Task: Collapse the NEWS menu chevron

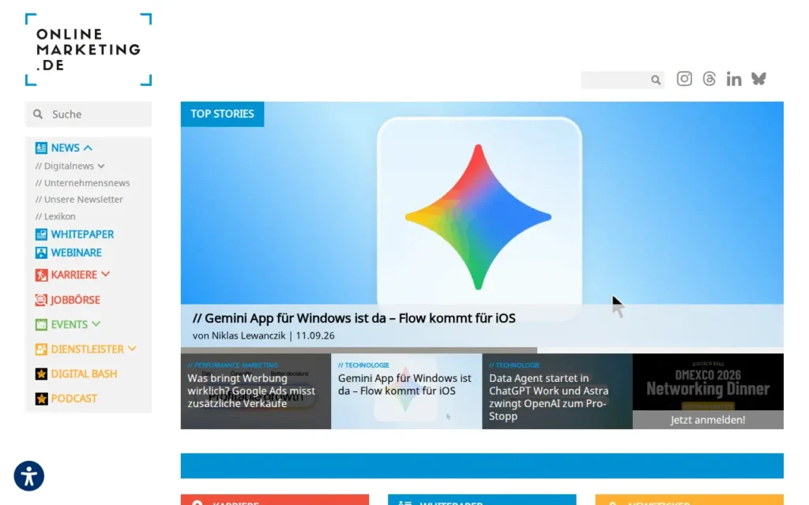Action: 88,148
